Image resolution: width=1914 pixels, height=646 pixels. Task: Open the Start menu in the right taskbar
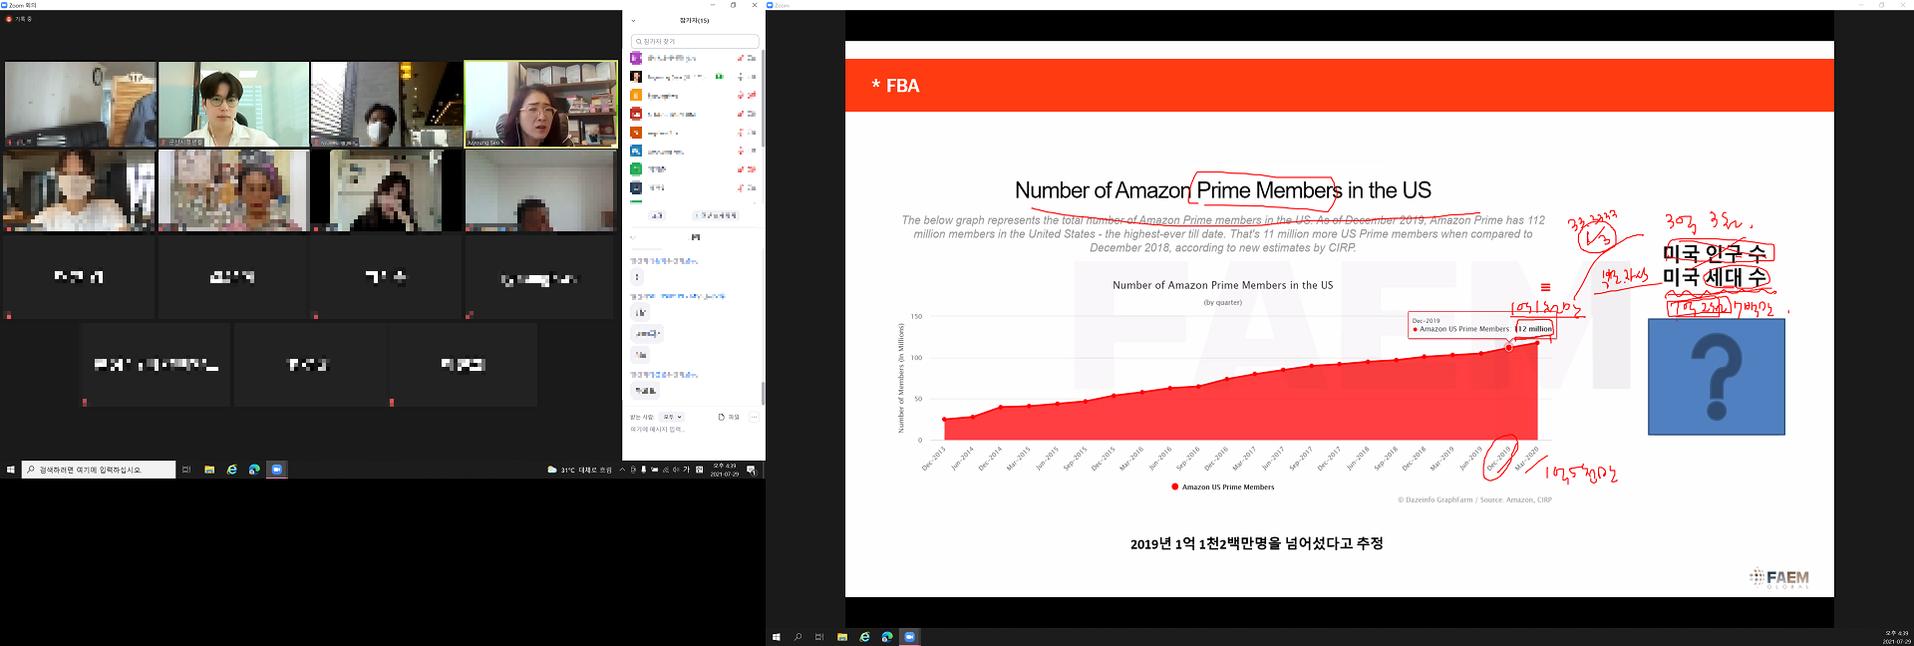pyautogui.click(x=776, y=636)
